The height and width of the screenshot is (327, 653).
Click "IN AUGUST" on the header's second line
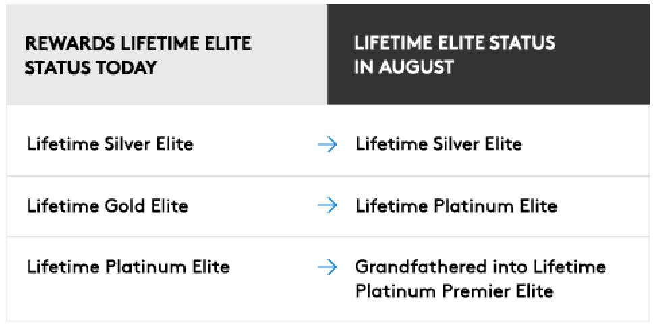point(403,67)
